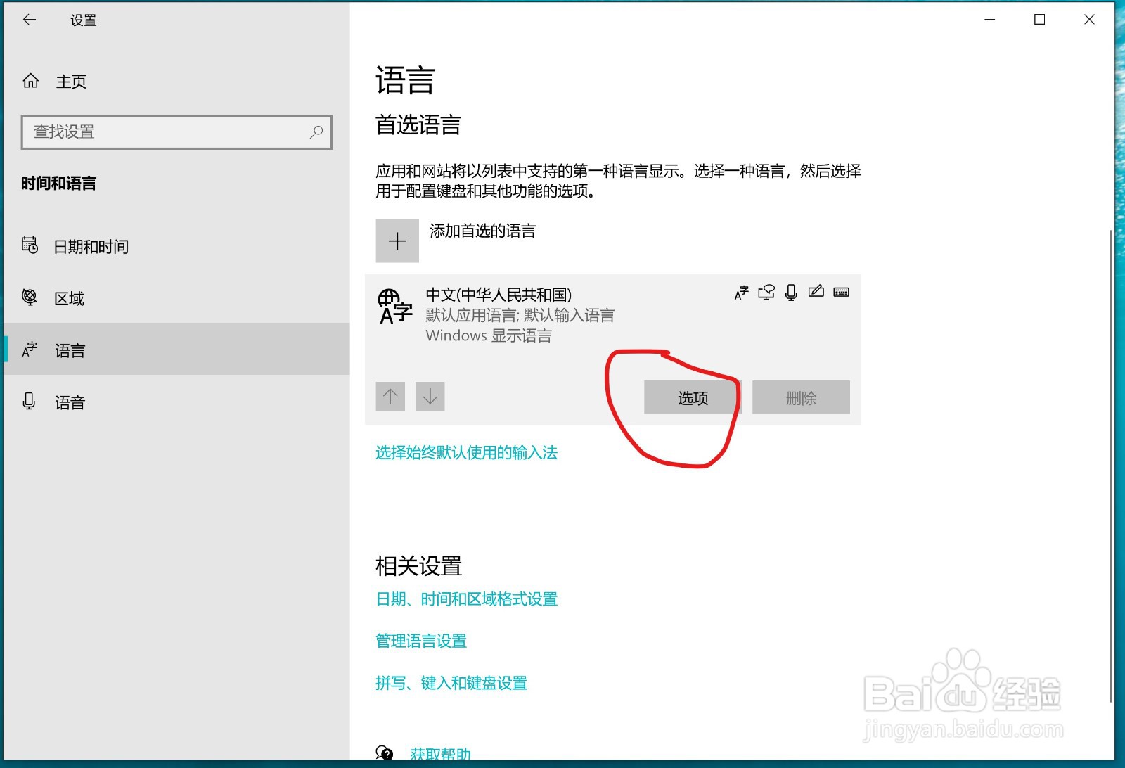Image resolution: width=1125 pixels, height=768 pixels.
Task: Move language up with arrow button
Action: (390, 397)
